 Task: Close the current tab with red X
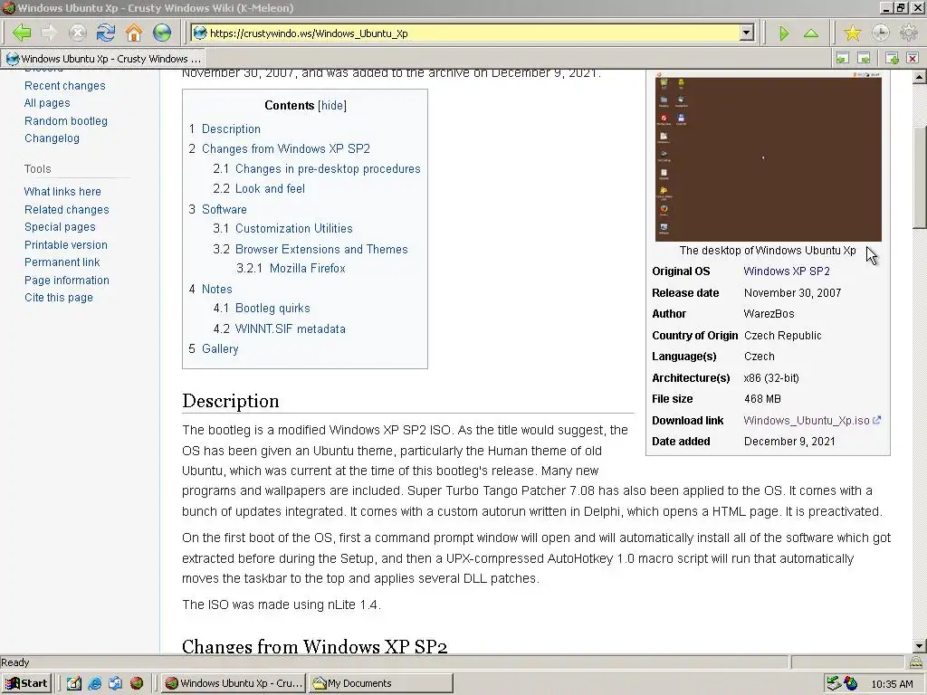coord(913,58)
